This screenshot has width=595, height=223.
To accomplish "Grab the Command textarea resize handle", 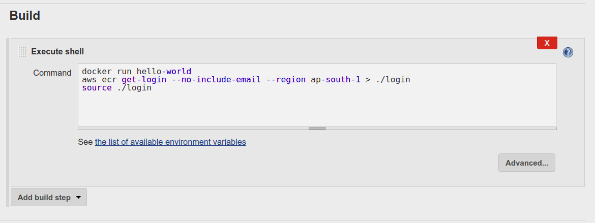I will 317,129.
